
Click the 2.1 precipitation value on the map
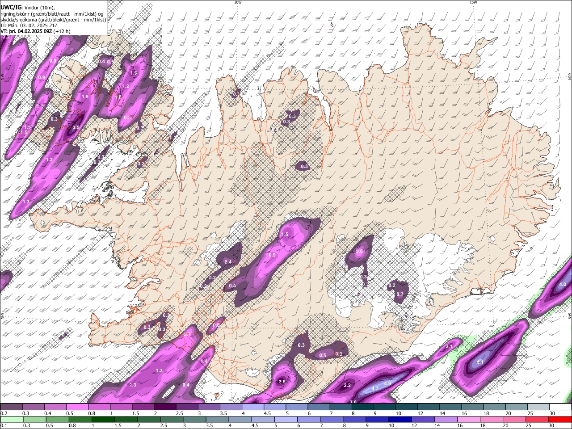point(450,346)
